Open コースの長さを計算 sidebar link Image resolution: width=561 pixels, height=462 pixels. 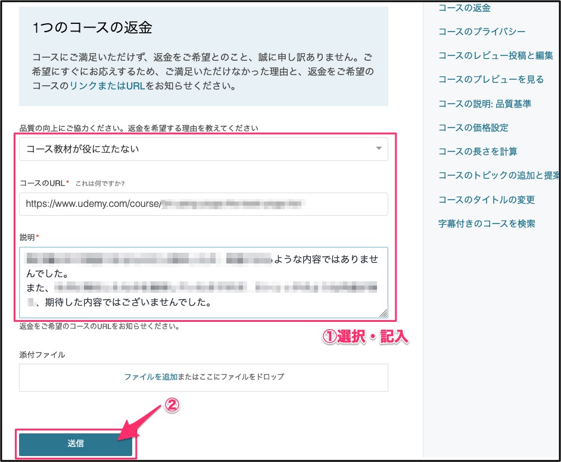click(478, 151)
